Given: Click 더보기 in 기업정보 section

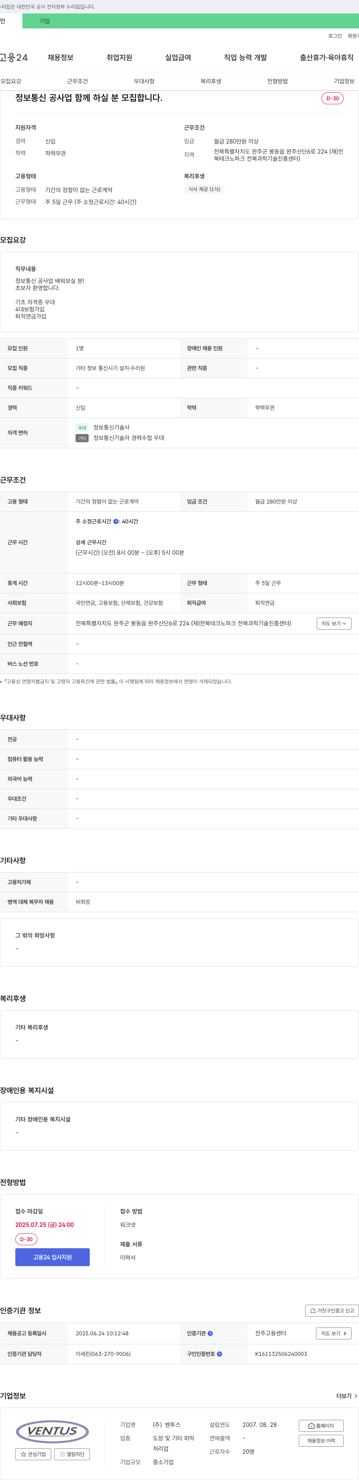Looking at the screenshot, I should (347, 1396).
